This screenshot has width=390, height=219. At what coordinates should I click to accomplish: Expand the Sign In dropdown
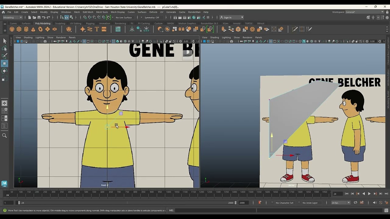(232, 17)
